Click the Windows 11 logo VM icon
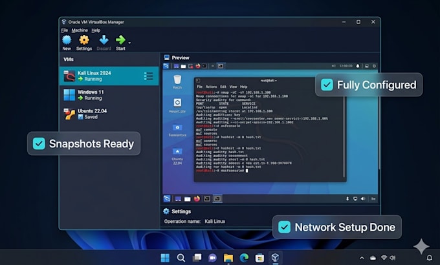The height and width of the screenshot is (265, 440). [x=69, y=95]
